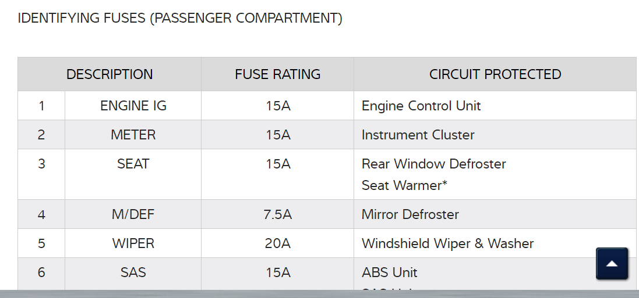Click the Windshield Wiper & Washer text
The height and width of the screenshot is (298, 639).
447,243
